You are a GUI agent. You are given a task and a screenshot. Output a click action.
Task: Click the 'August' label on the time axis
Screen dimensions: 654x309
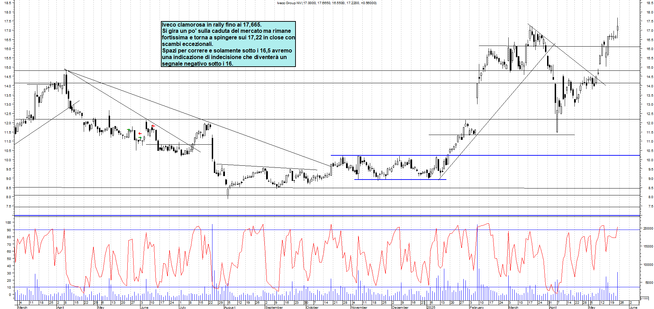pos(229,307)
